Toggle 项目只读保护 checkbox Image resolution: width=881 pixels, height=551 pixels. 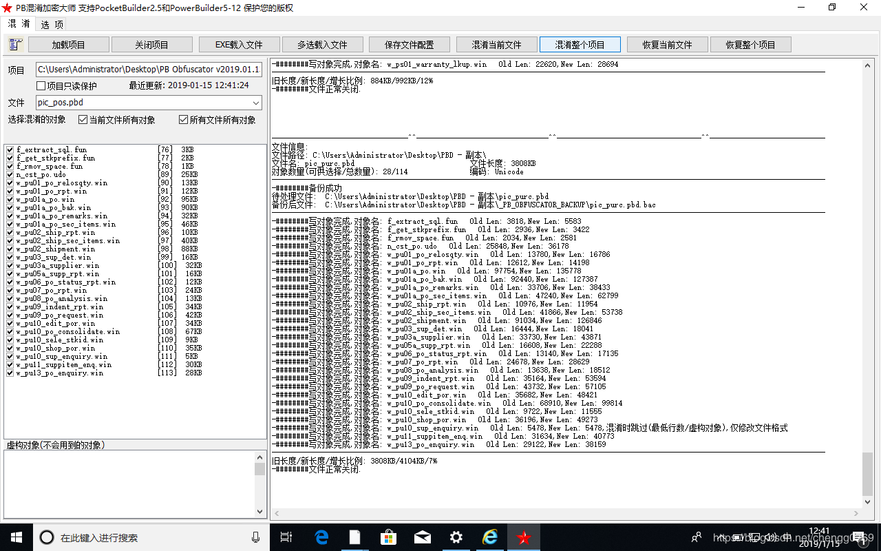pyautogui.click(x=41, y=86)
